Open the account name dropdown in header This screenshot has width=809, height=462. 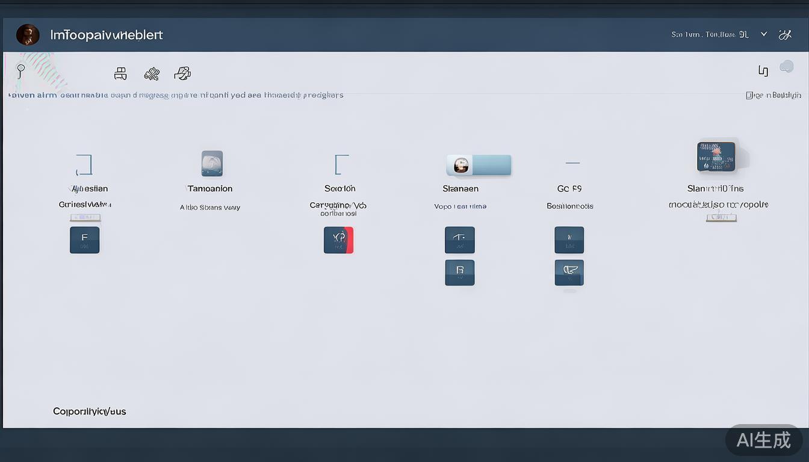(x=710, y=35)
